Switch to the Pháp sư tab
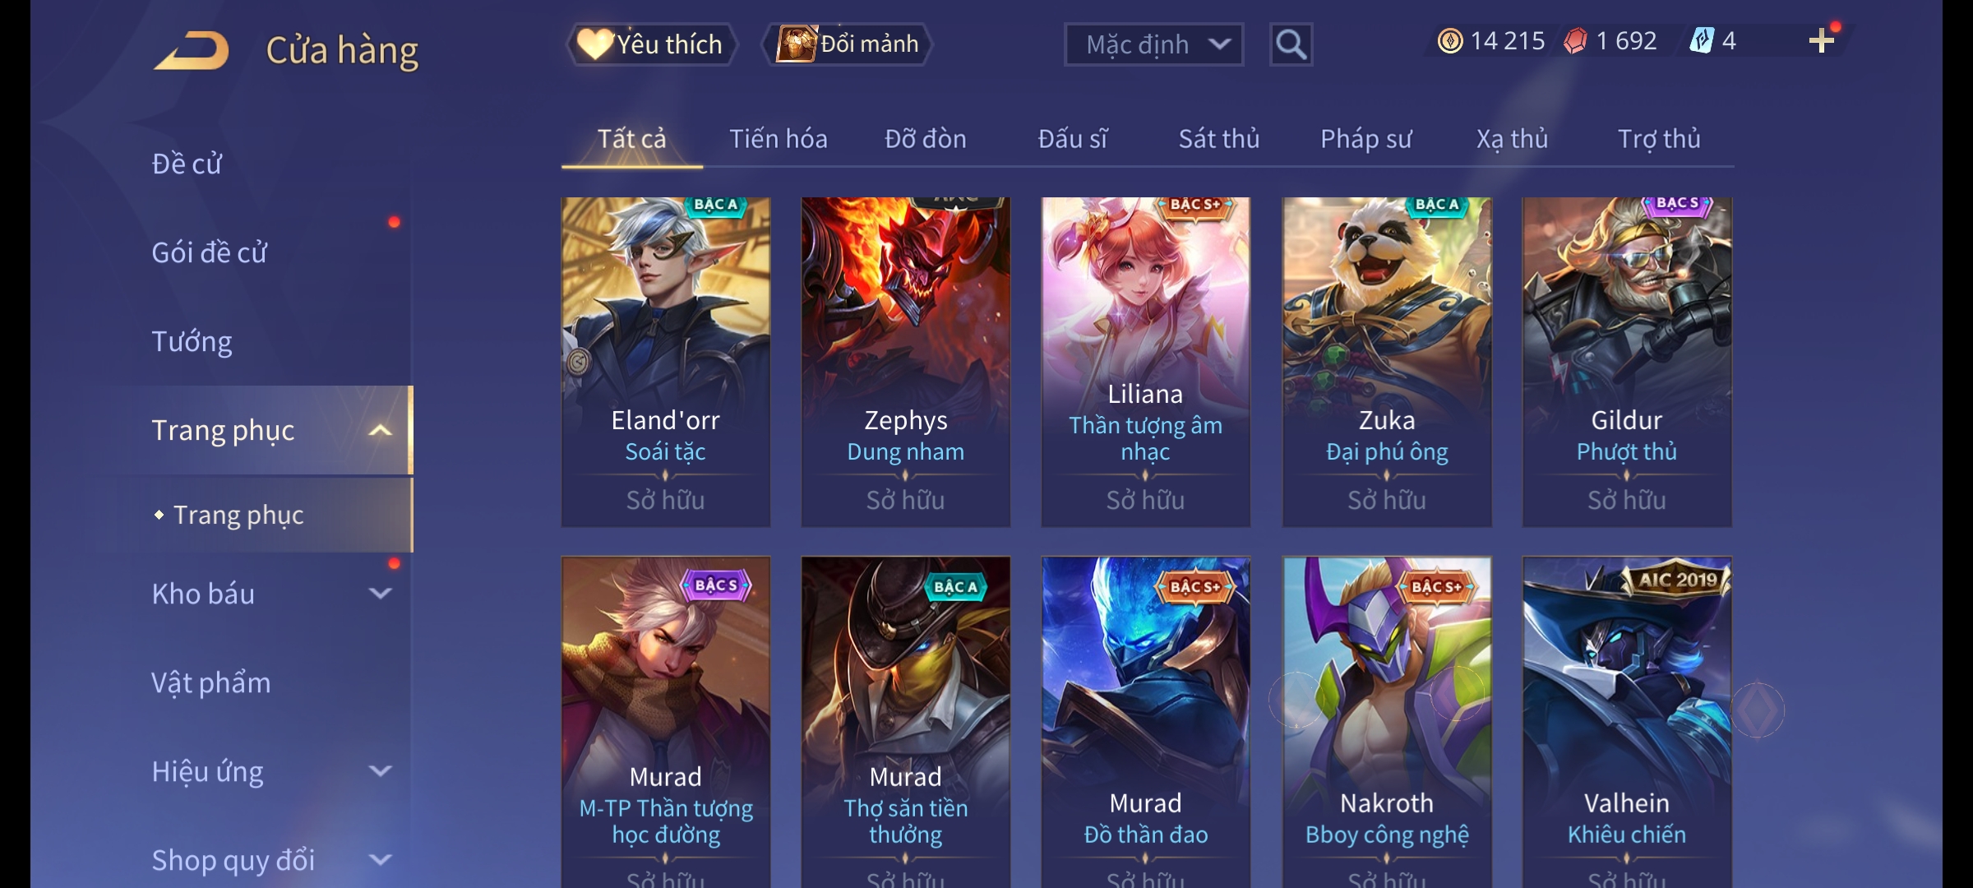This screenshot has width=1973, height=888. coord(1365,139)
